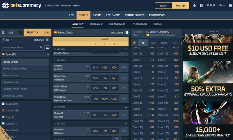Open the settings gear icon
Screen dimensions: 233x140
(230, 6)
